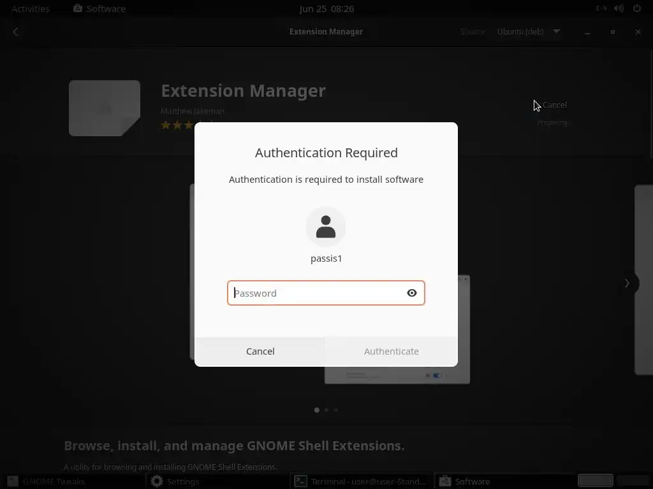653x489 pixels.
Task: Focus the Password input field
Action: (x=326, y=293)
